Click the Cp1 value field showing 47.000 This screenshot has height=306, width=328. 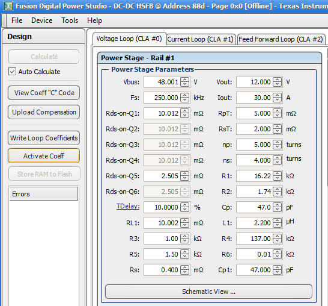point(254,270)
